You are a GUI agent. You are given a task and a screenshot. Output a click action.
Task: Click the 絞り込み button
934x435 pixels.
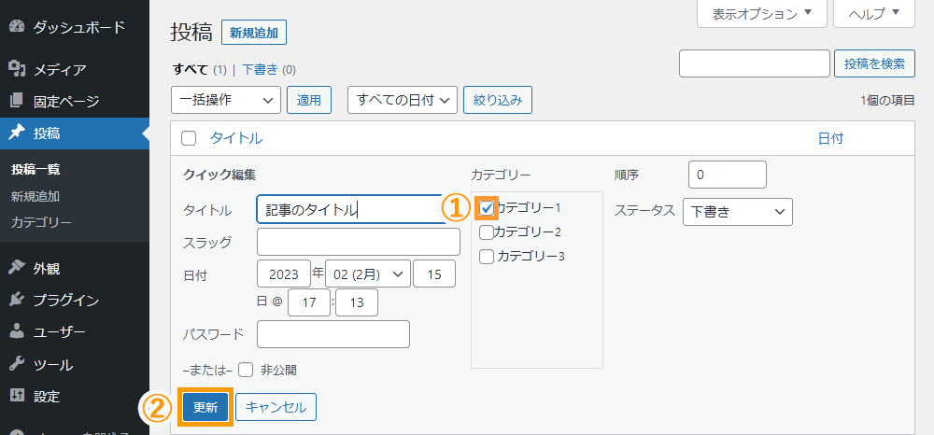click(498, 100)
